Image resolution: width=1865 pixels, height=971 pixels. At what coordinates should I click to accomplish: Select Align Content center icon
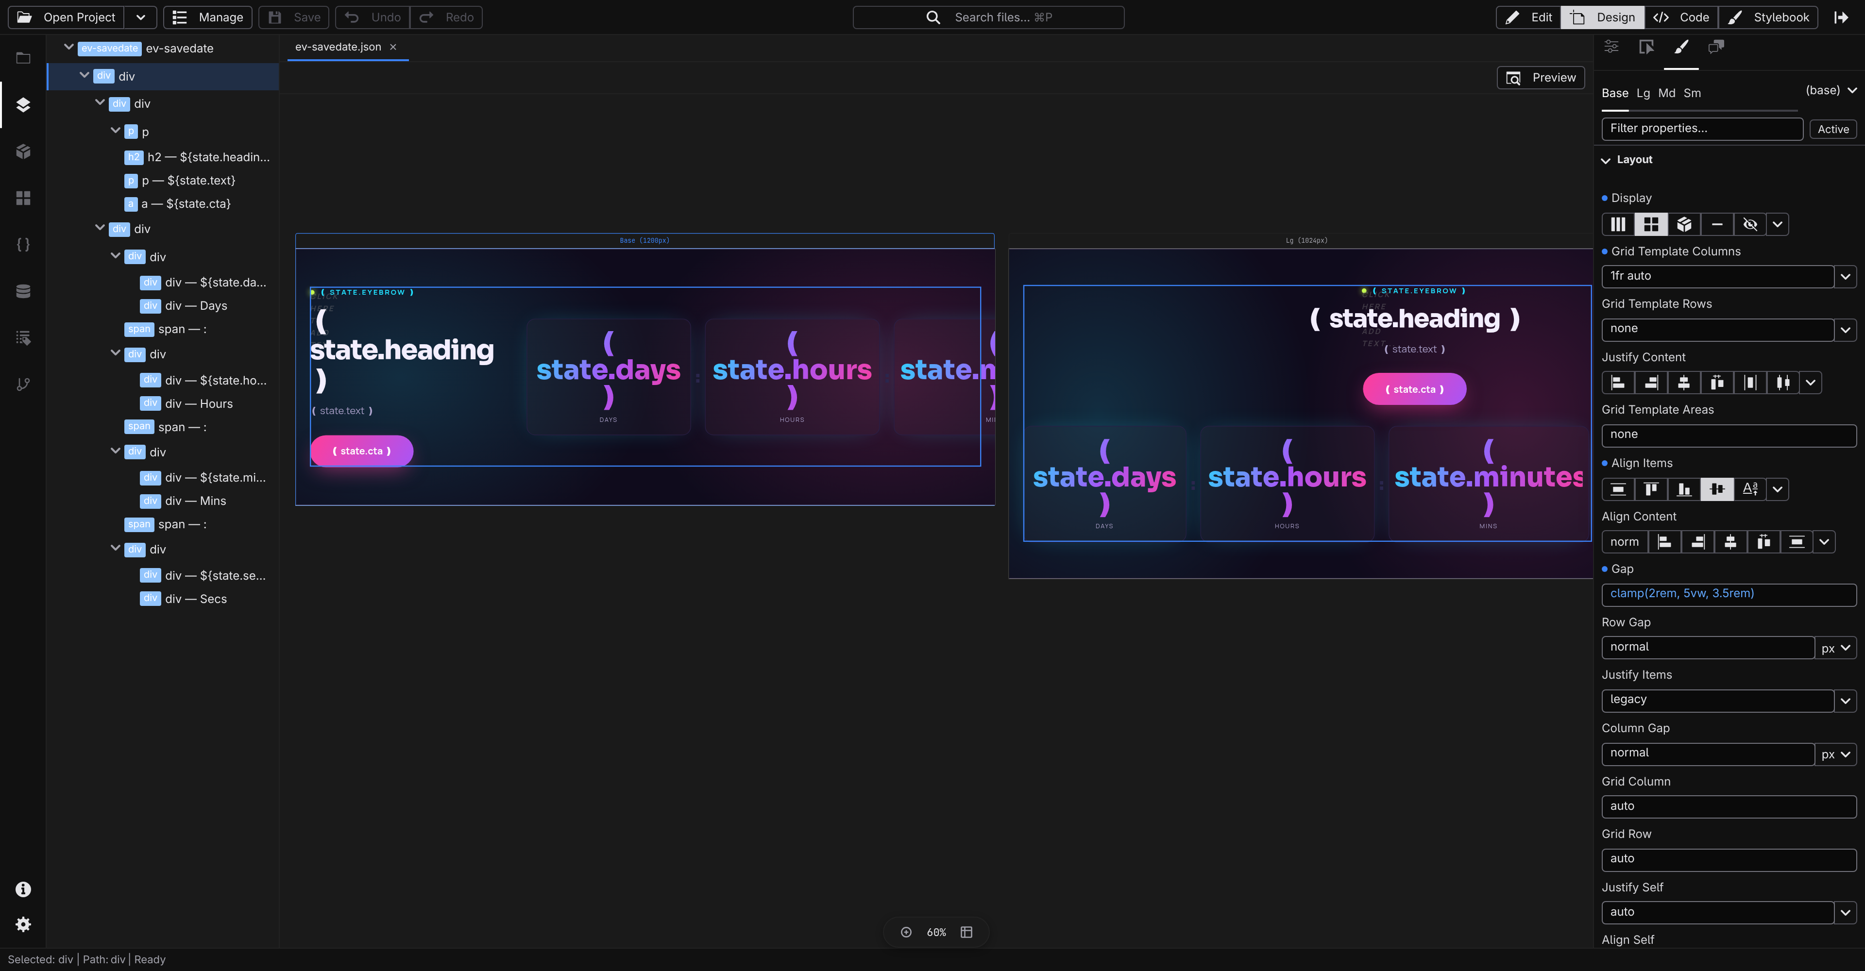coord(1730,542)
